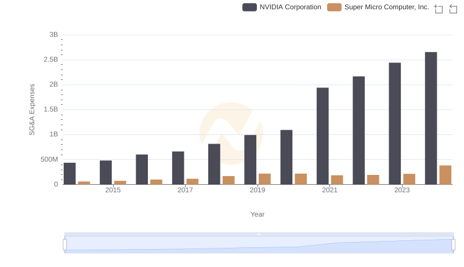The width and height of the screenshot is (464, 267).
Task: Click the NVIDIA bar for 2021
Action: (322, 136)
